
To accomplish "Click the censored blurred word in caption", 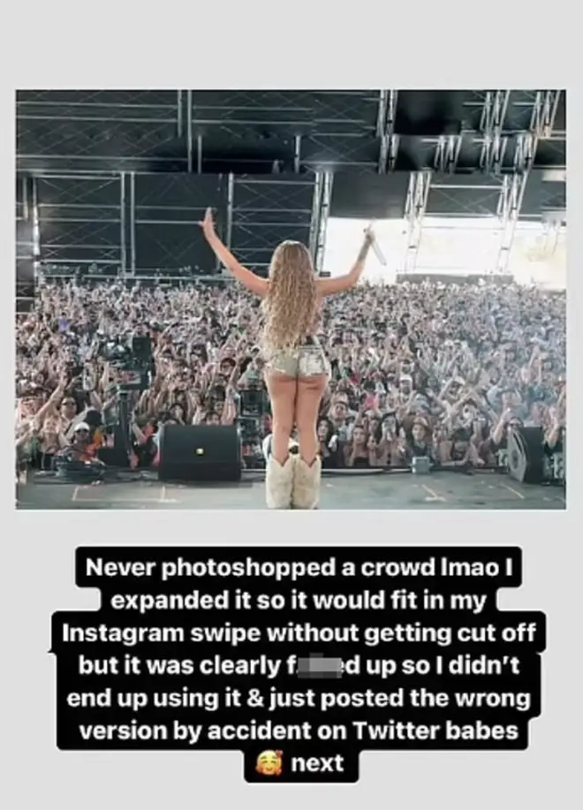I will [316, 666].
